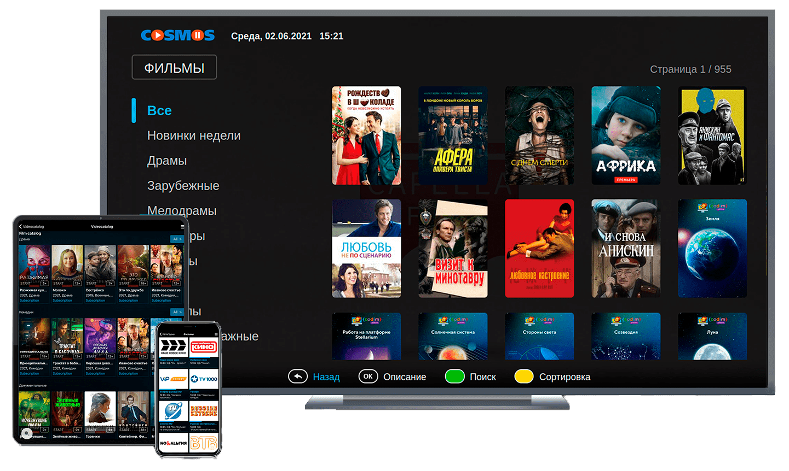
Task: Open the ВТВ channel on phone
Action: tap(204, 443)
